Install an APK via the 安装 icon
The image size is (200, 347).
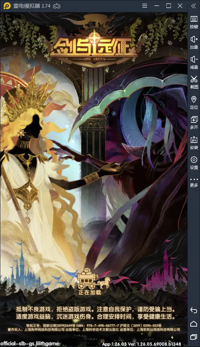[194, 143]
